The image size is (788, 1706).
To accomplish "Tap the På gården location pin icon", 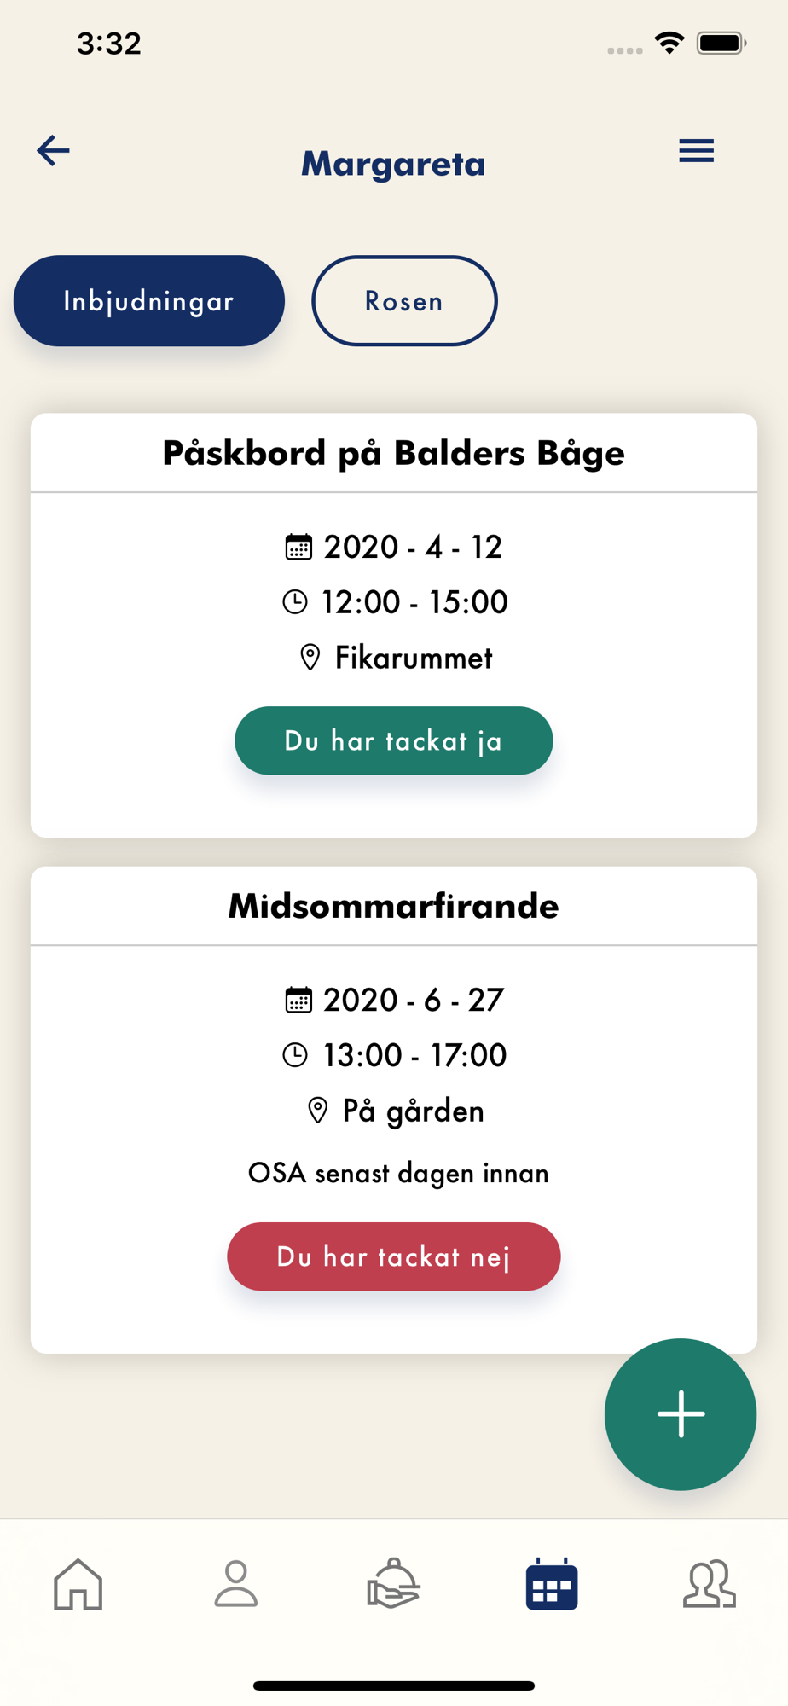I will coord(318,1111).
